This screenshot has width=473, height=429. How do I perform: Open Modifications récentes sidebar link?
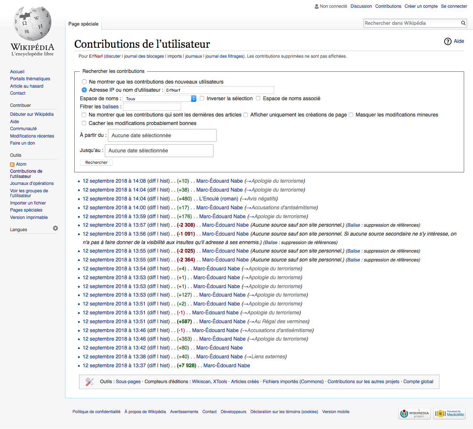tap(32, 136)
